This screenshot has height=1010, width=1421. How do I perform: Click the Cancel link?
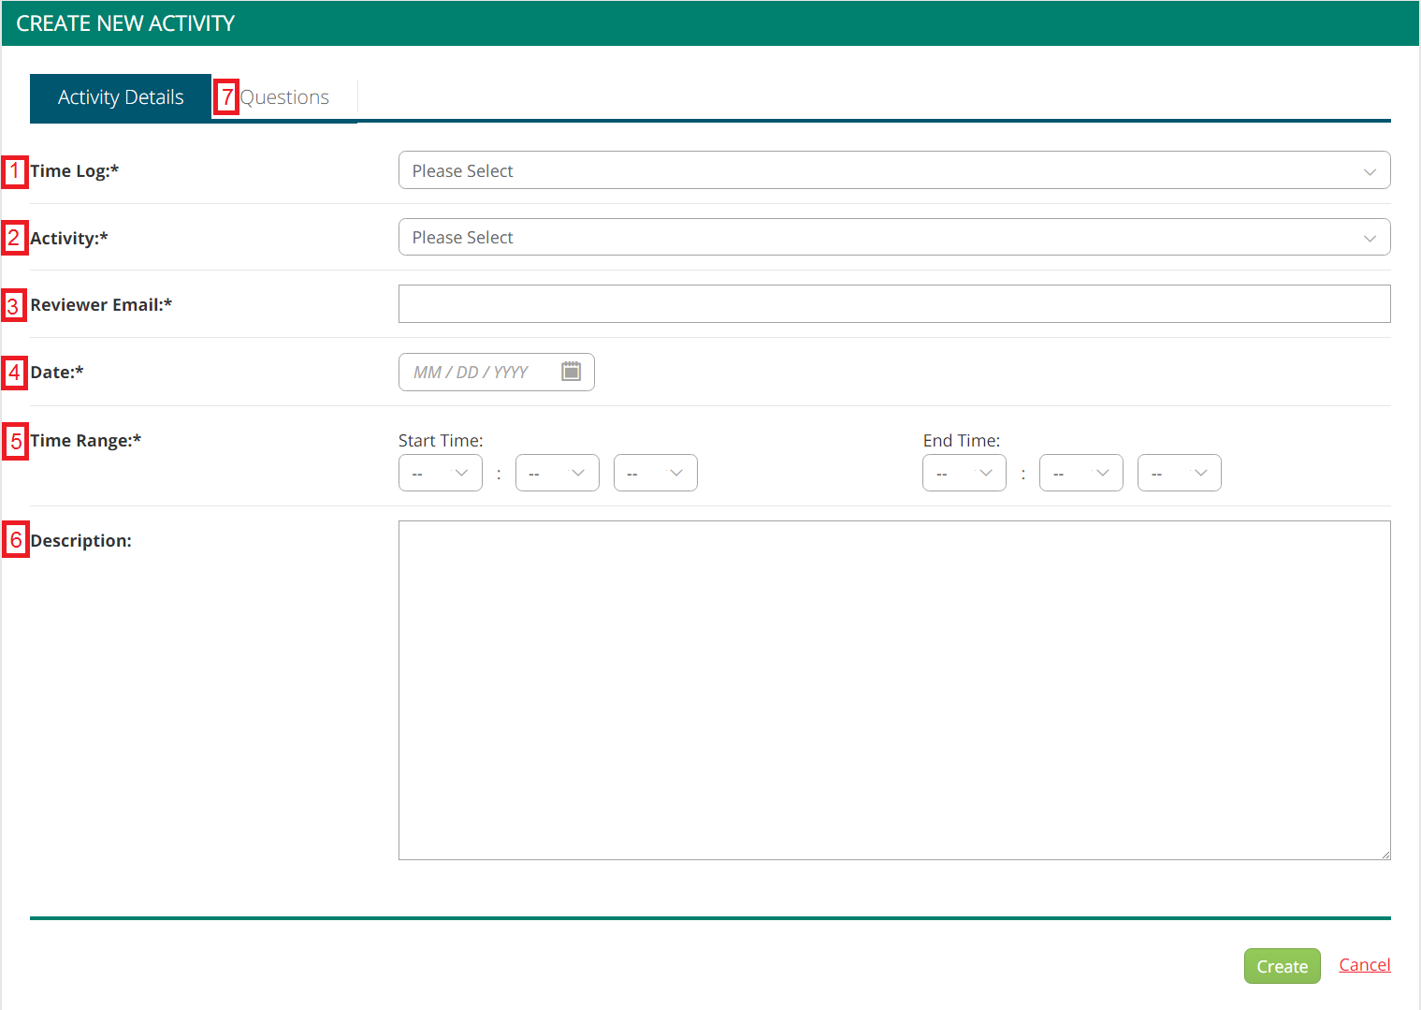[x=1364, y=964]
